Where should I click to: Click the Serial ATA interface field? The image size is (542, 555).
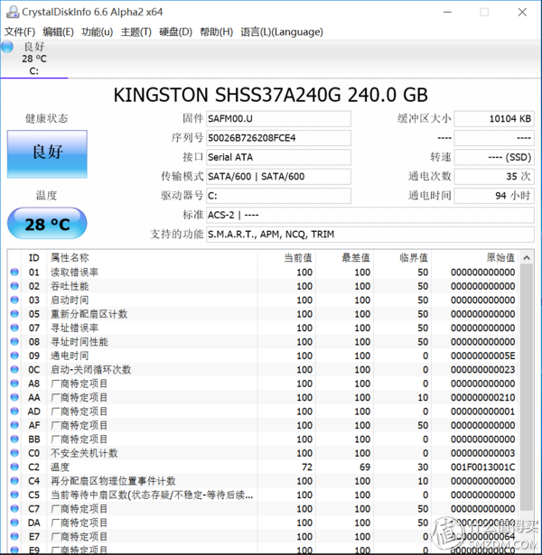click(278, 157)
